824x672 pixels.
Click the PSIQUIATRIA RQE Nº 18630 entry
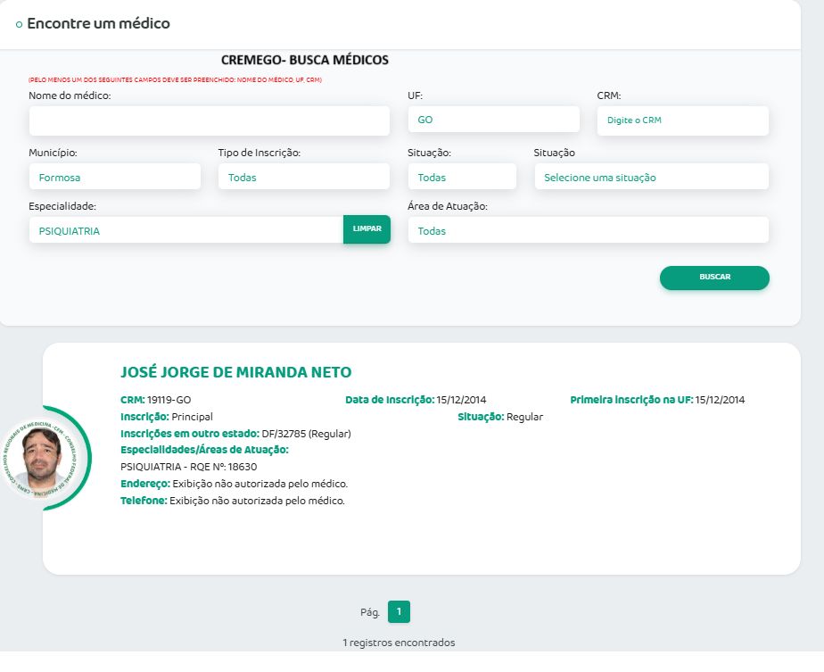[x=188, y=467]
